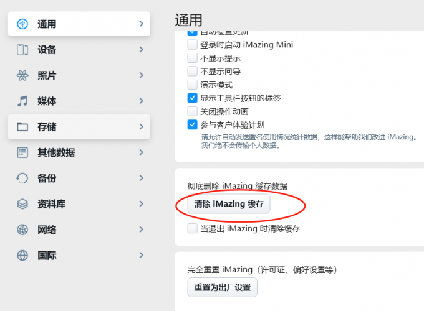This screenshot has height=311, width=424.
Task: Select the 备份 label in sidebar
Action: 47,179
